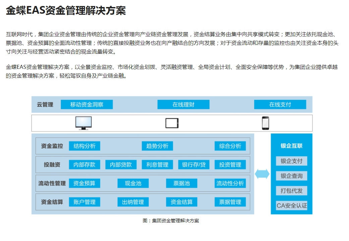This screenshot has width=349, height=241.
Task: Open the 现金池 module
Action: (133, 183)
